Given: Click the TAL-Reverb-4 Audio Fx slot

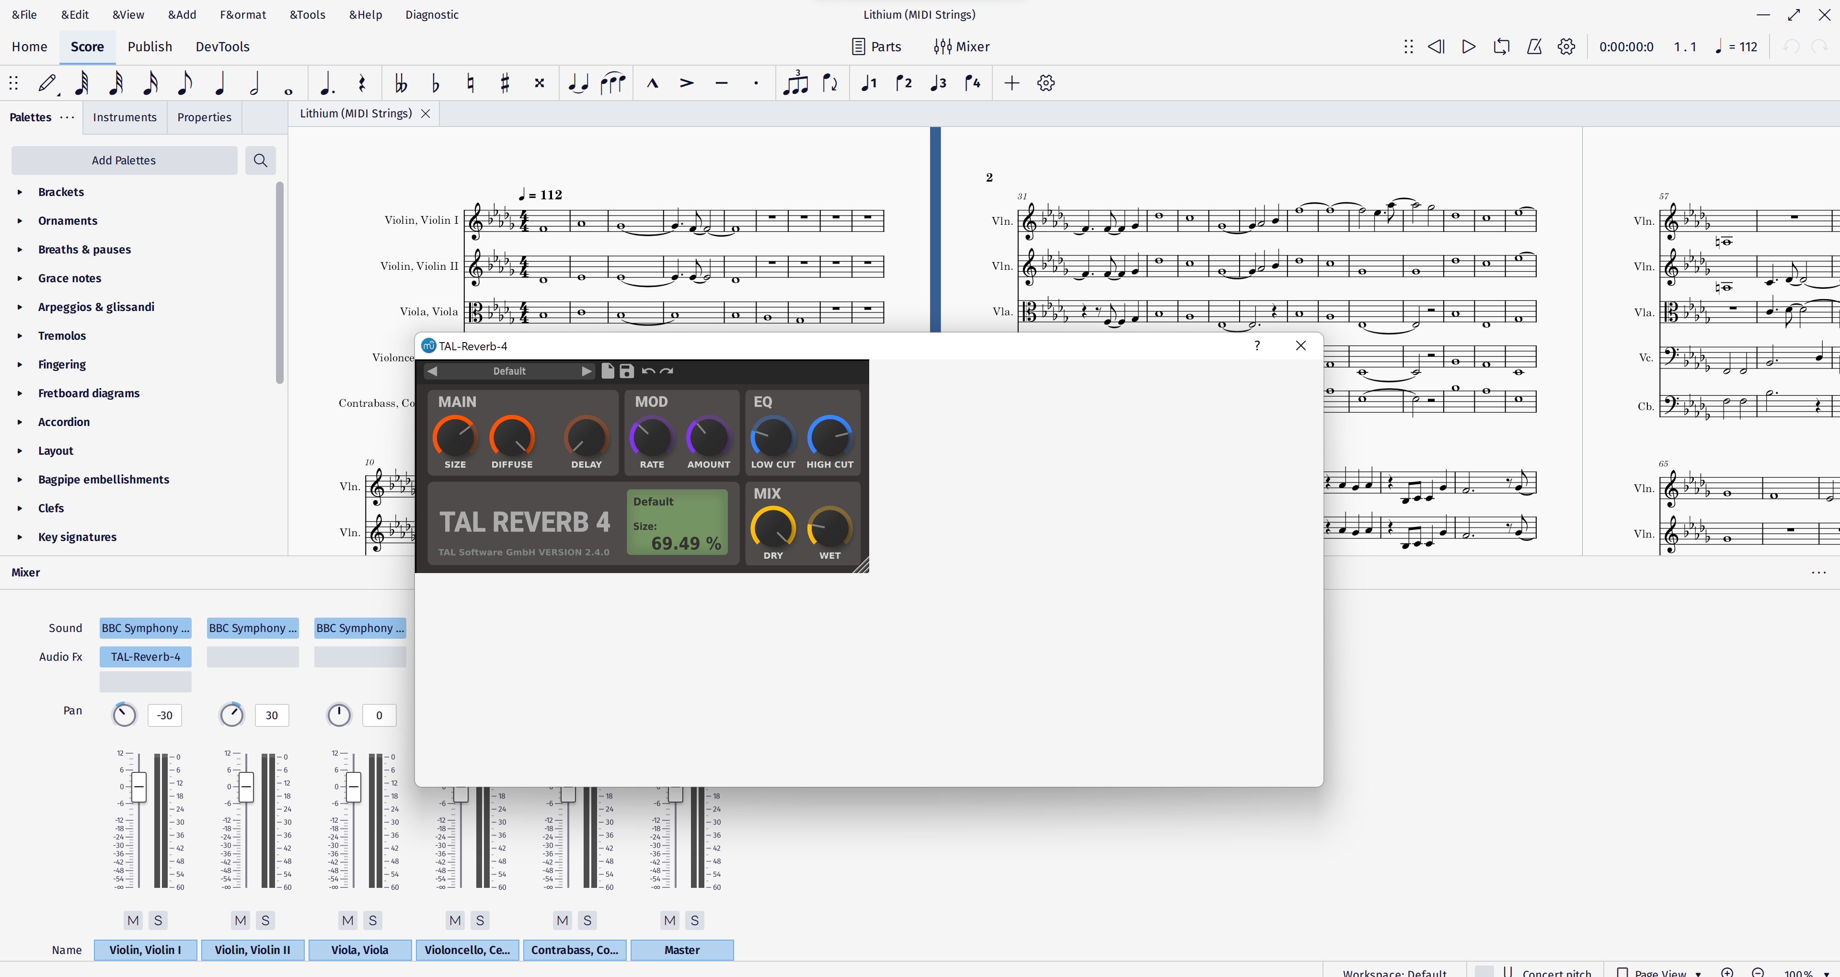Looking at the screenshot, I should tap(145, 656).
